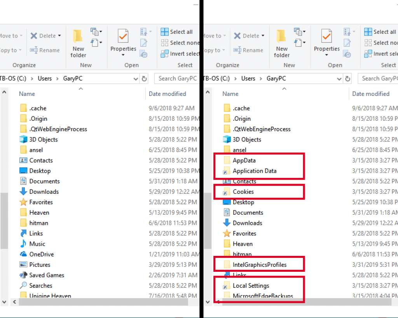Click inside the Search GaryPC box
Image resolution: width=398 pixels, height=318 pixels.
(x=177, y=78)
